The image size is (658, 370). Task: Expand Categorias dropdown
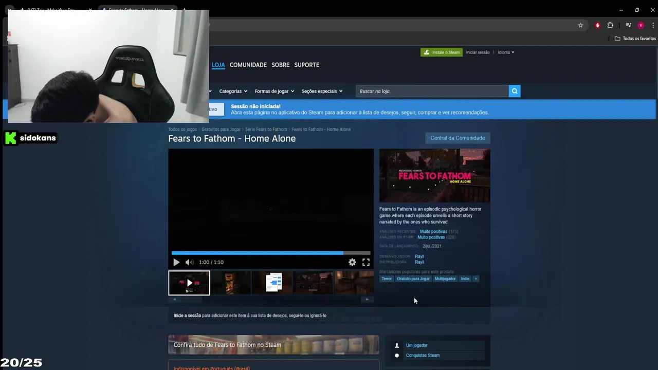[x=233, y=91]
